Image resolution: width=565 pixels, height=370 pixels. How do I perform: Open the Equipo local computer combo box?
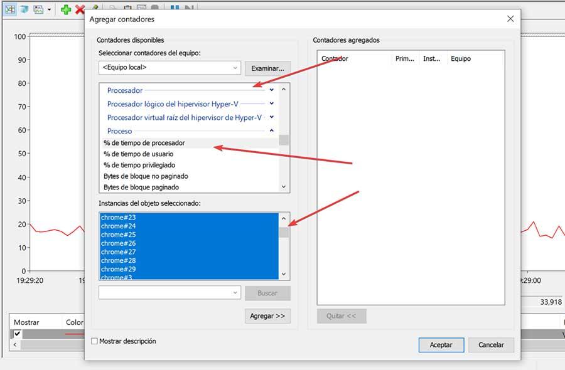pyautogui.click(x=169, y=68)
